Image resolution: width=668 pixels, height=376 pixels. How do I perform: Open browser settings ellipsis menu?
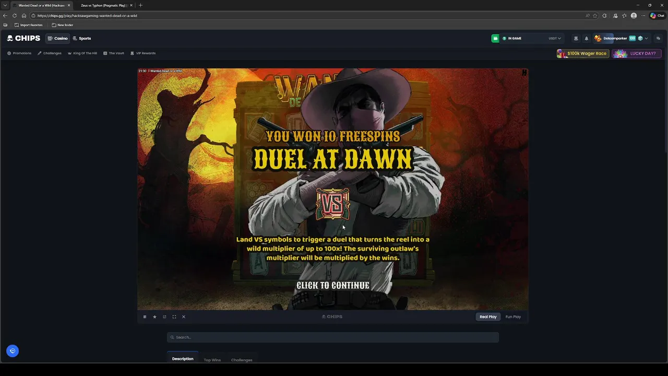coord(643,16)
